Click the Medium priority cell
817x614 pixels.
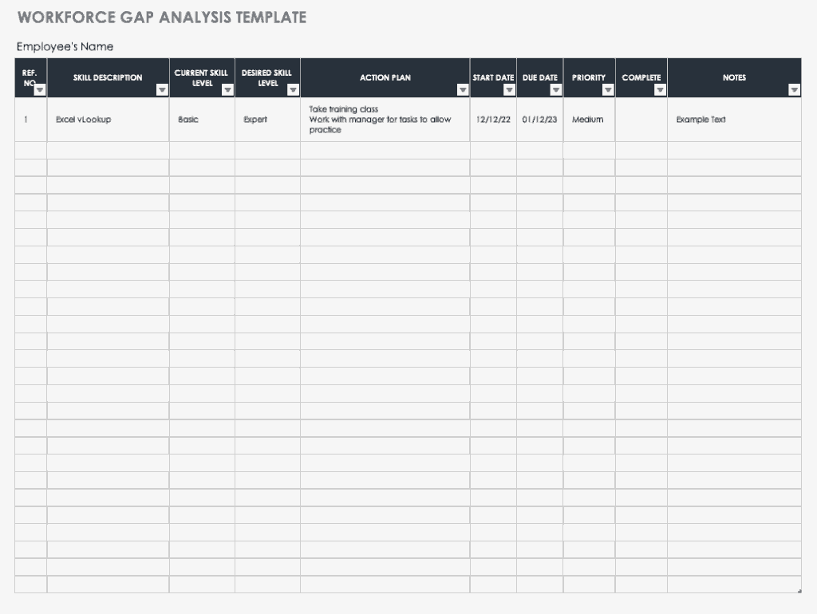click(590, 120)
